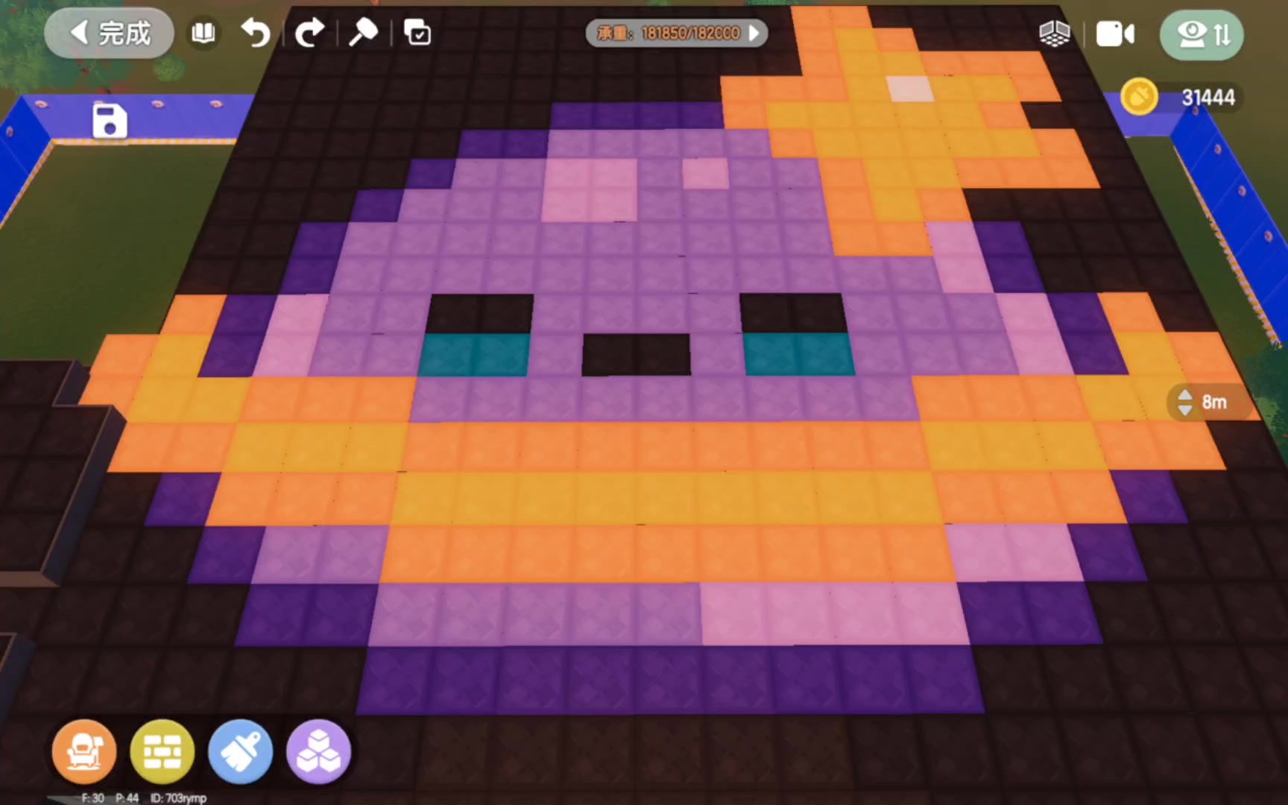Tap the video camera icon
This screenshot has height=805, width=1288.
pyautogui.click(x=1115, y=34)
